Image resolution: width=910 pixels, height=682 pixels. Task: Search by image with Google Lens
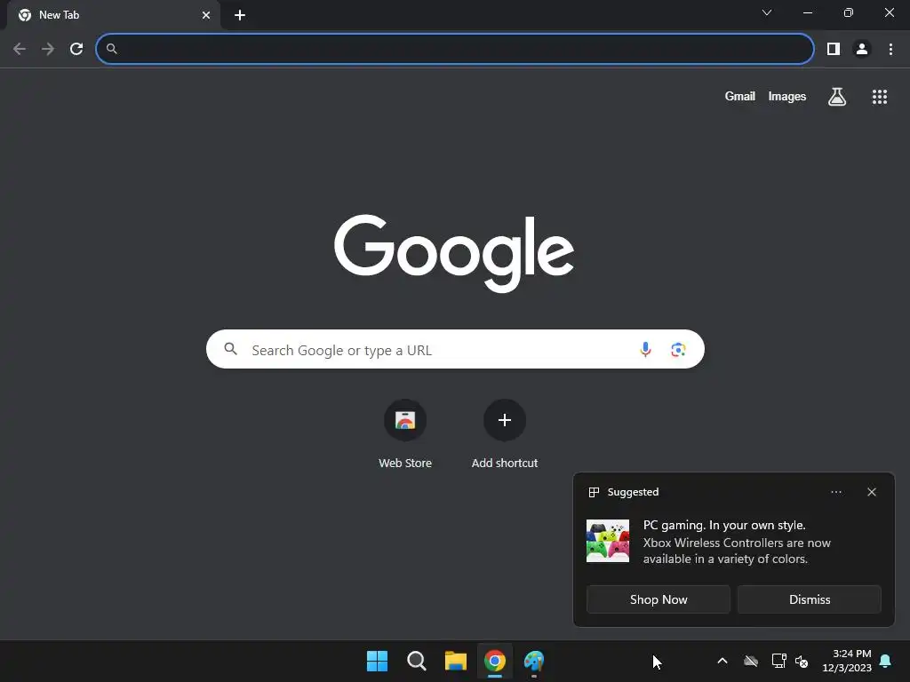[678, 349]
